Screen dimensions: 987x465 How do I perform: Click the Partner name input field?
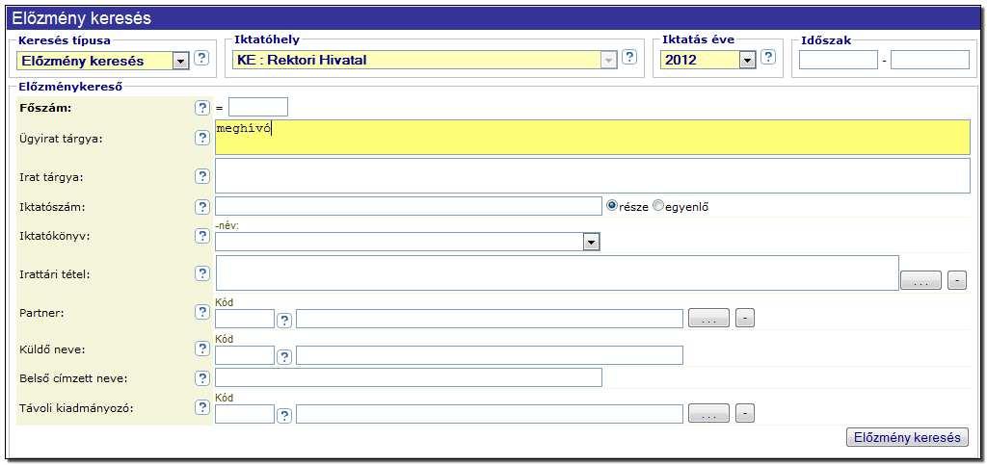[x=489, y=319]
